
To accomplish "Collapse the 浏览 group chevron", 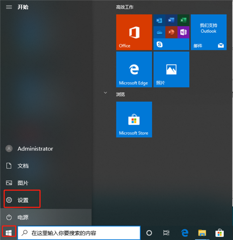I will pos(105,93).
